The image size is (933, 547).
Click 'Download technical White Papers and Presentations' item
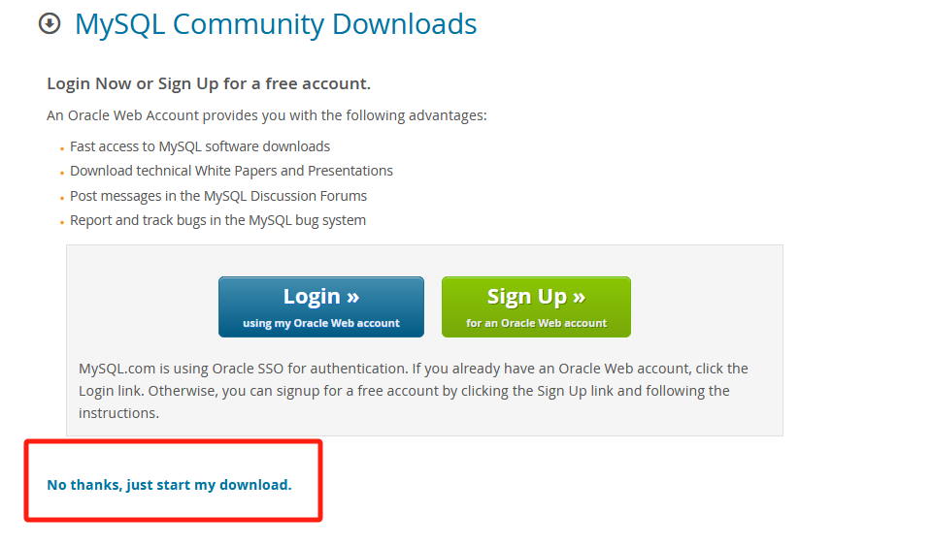231,171
